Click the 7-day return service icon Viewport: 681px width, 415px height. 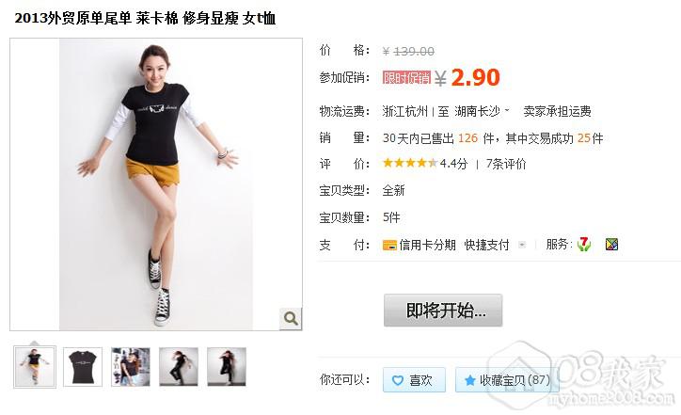pyautogui.click(x=584, y=245)
